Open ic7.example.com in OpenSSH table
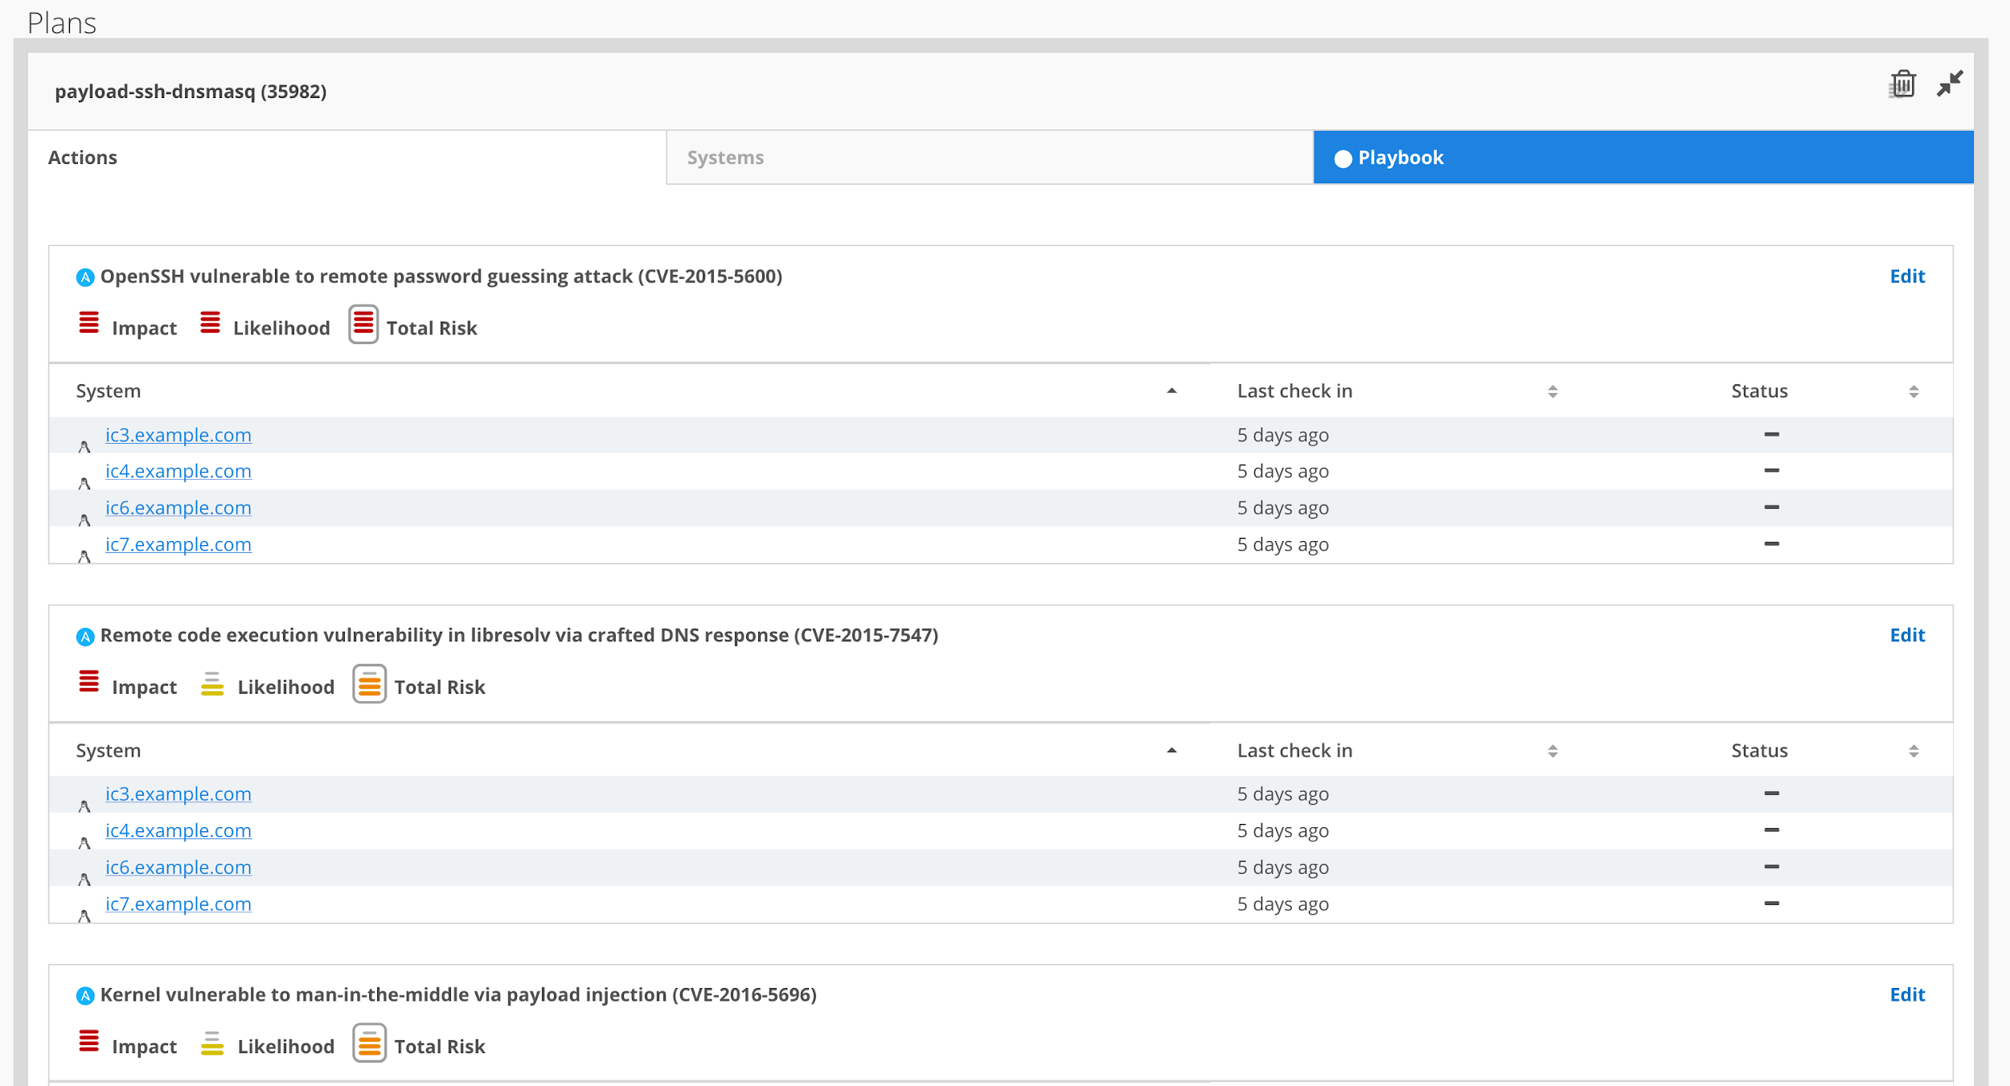2010x1086 pixels. click(178, 544)
